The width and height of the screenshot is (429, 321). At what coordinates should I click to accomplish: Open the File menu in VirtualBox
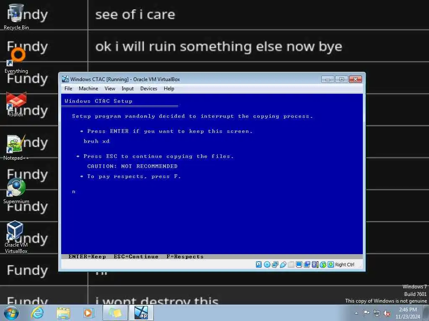point(68,89)
